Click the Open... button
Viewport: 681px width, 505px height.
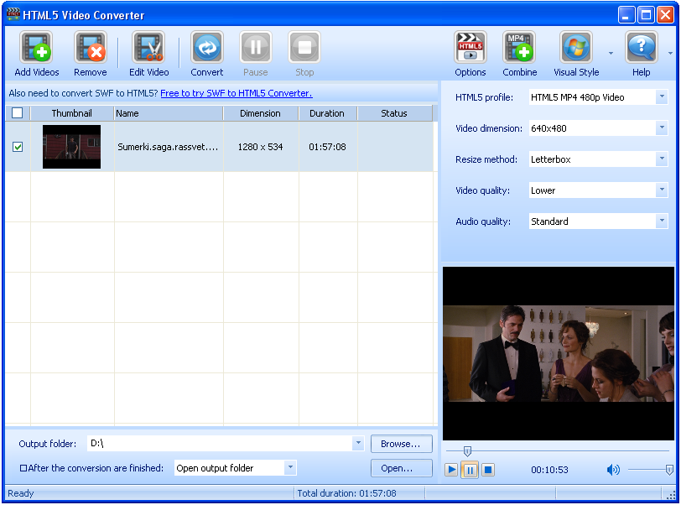click(x=401, y=468)
